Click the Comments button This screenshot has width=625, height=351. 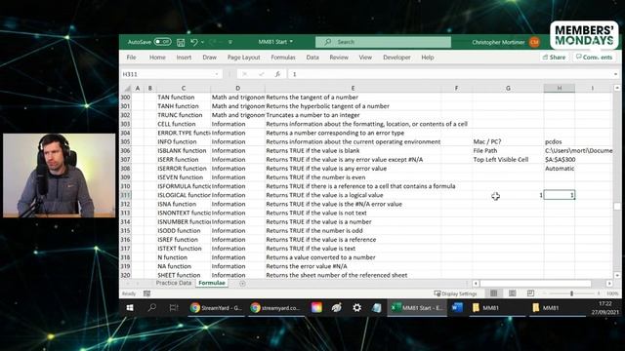click(594, 58)
